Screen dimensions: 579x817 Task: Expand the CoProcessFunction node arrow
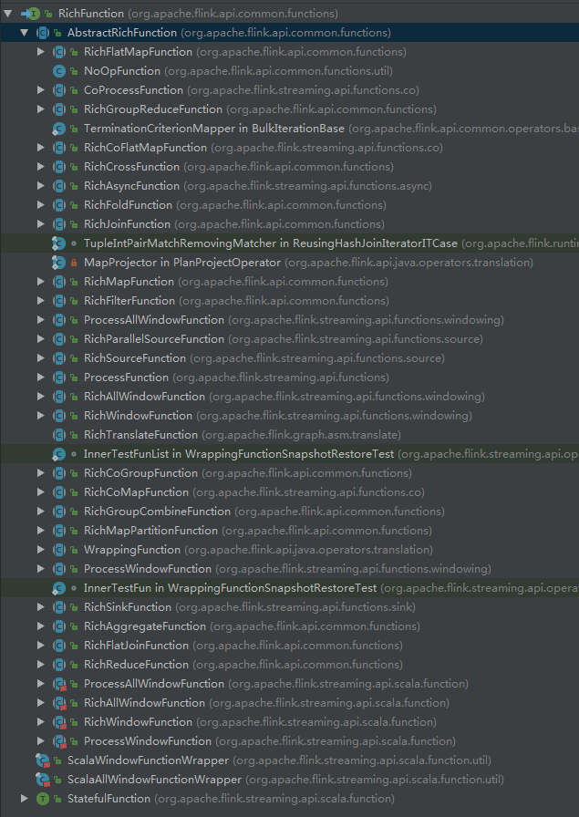41,90
